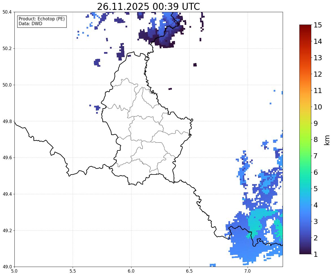Click the latitude axis label '49.8'
This screenshot has height=276, width=333.
pos(7,121)
